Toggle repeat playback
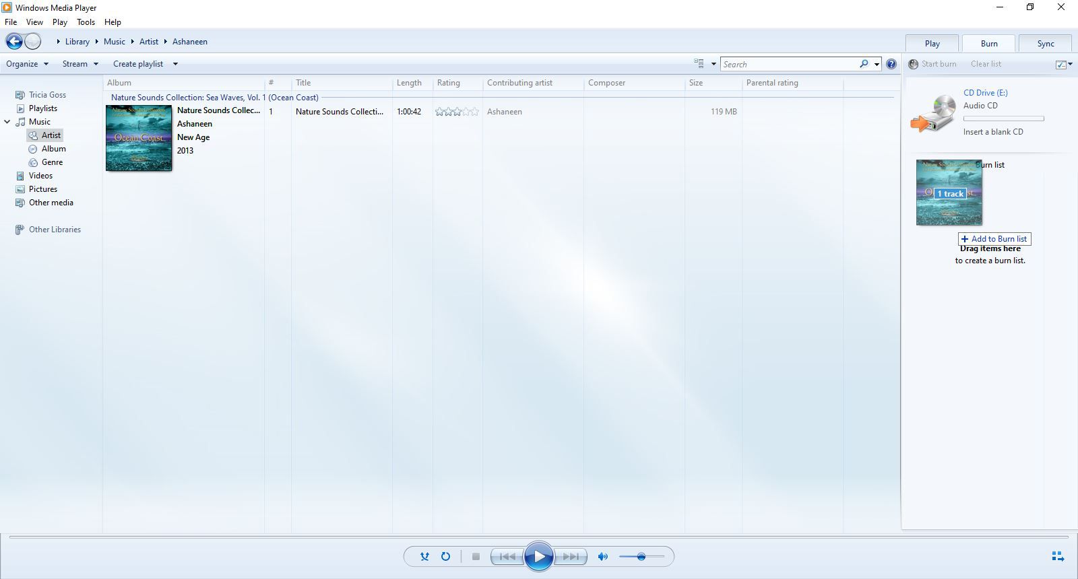 point(445,557)
